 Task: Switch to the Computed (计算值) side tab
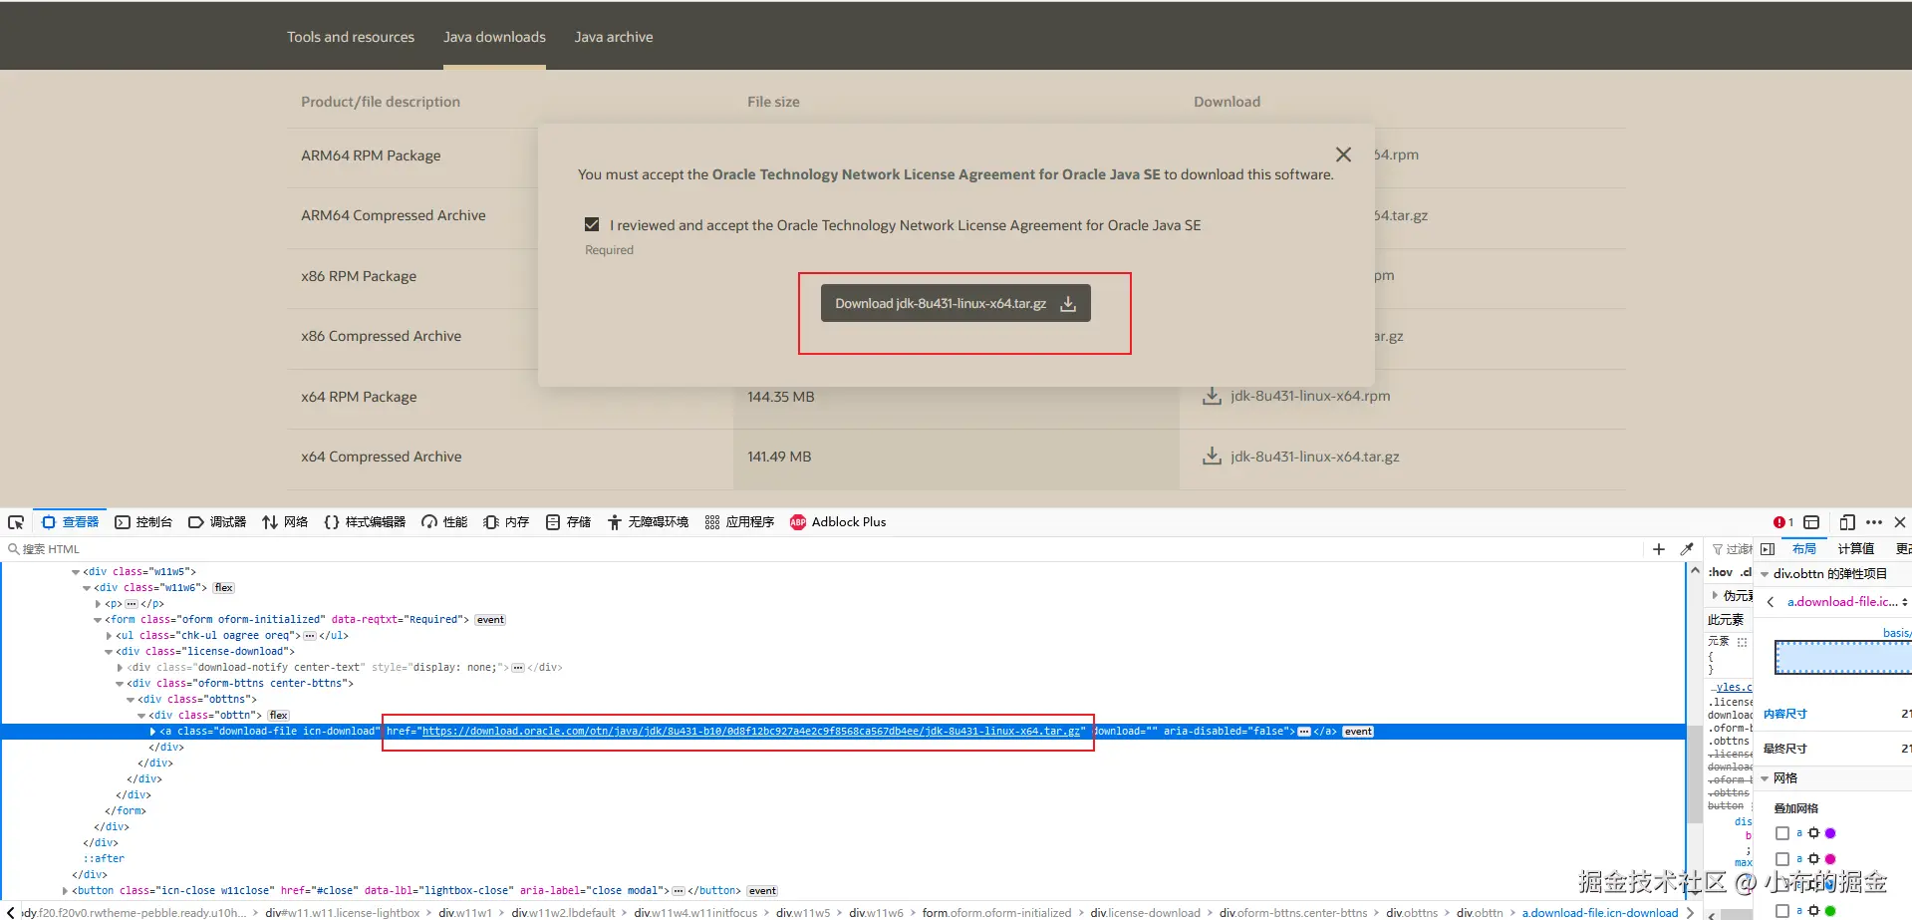pyautogui.click(x=1855, y=549)
